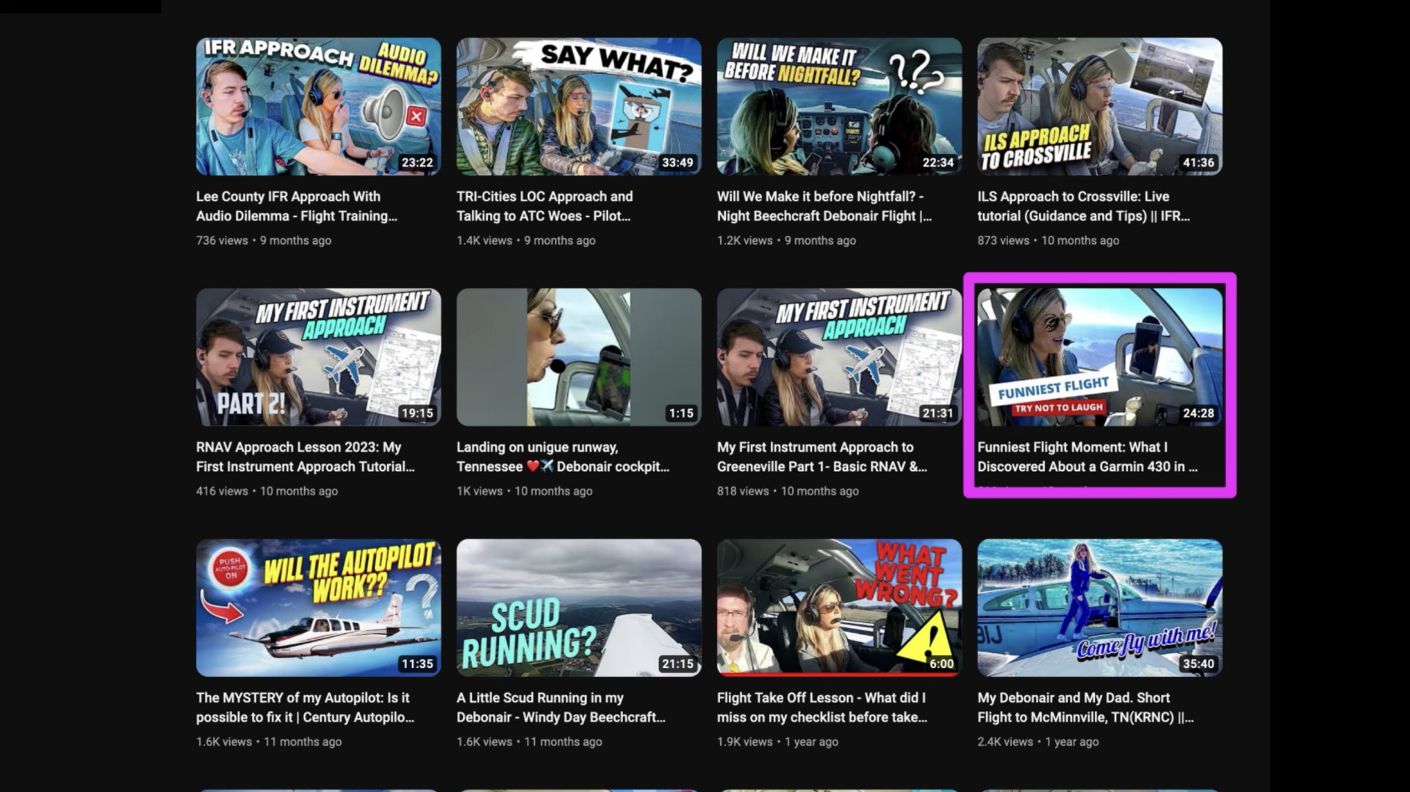Screen dimensions: 1410x792
Task: Open the 'My First Instrument Approach Part 2' thumbnail
Action: pyautogui.click(x=318, y=357)
